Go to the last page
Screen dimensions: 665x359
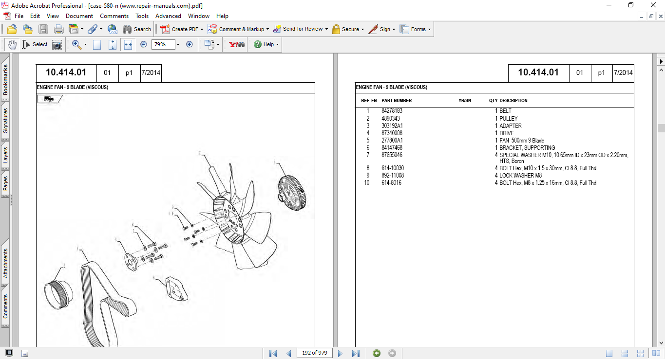tap(356, 353)
